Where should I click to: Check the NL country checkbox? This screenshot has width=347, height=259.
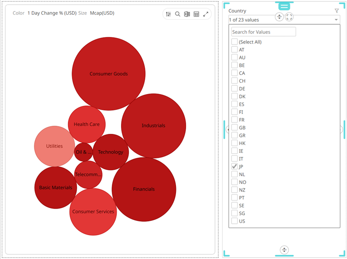pyautogui.click(x=234, y=174)
